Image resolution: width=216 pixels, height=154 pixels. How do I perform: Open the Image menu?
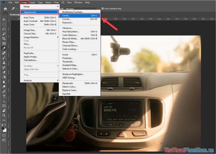coord(24,2)
